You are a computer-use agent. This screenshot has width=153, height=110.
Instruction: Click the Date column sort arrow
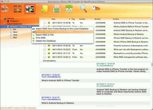pos(69,19)
